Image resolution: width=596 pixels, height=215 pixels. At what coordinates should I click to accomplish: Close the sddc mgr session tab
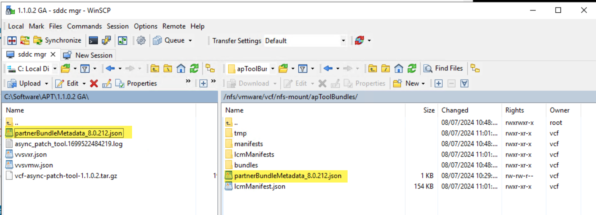coord(53,54)
